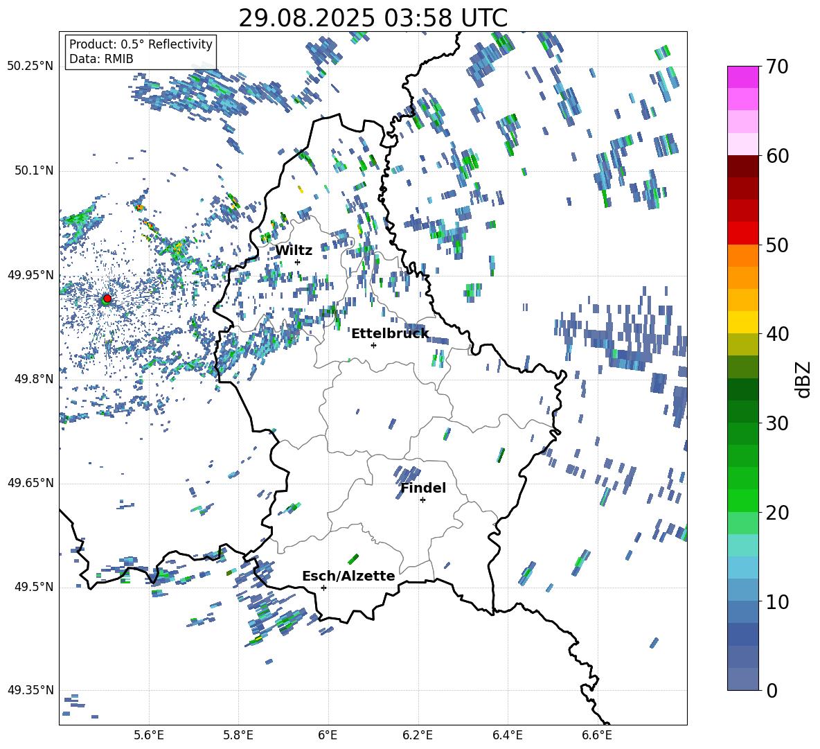Screen dimensions: 820x749
Task: Select the Ettelbruck city label
Action: tap(390, 333)
